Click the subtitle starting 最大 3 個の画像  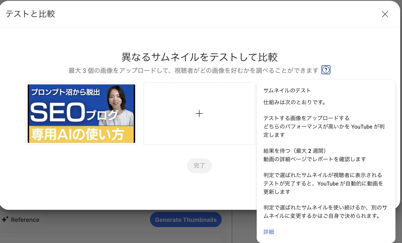pos(193,71)
